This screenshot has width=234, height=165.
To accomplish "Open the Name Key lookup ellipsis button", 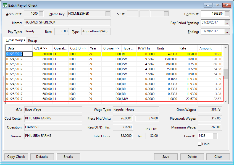I will 107,14.
